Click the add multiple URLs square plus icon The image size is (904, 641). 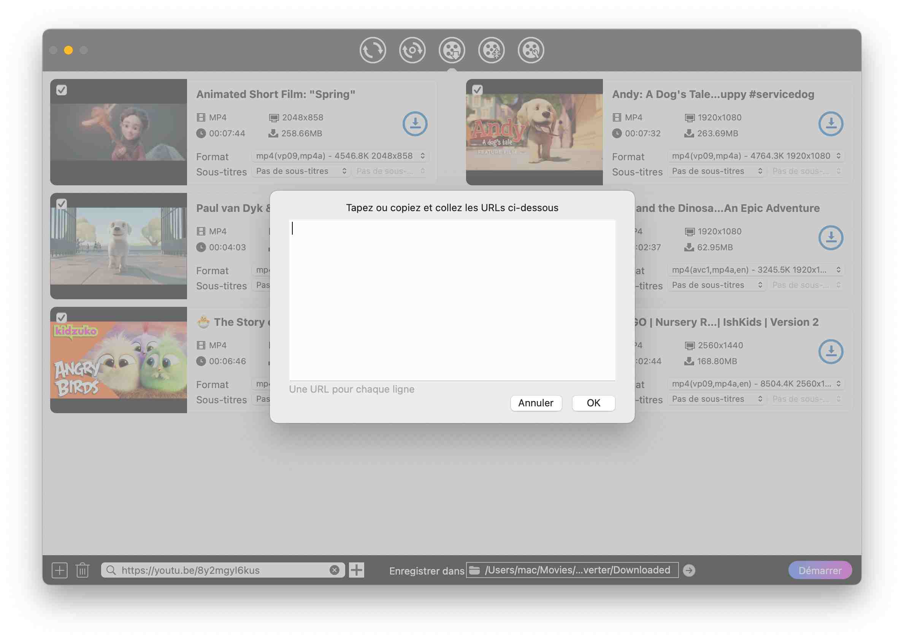point(60,570)
